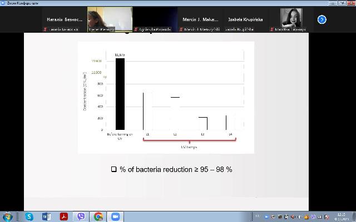Screen dimensions: 356x222
Task: Click the system clock in the tray
Action: click(x=342, y=216)
